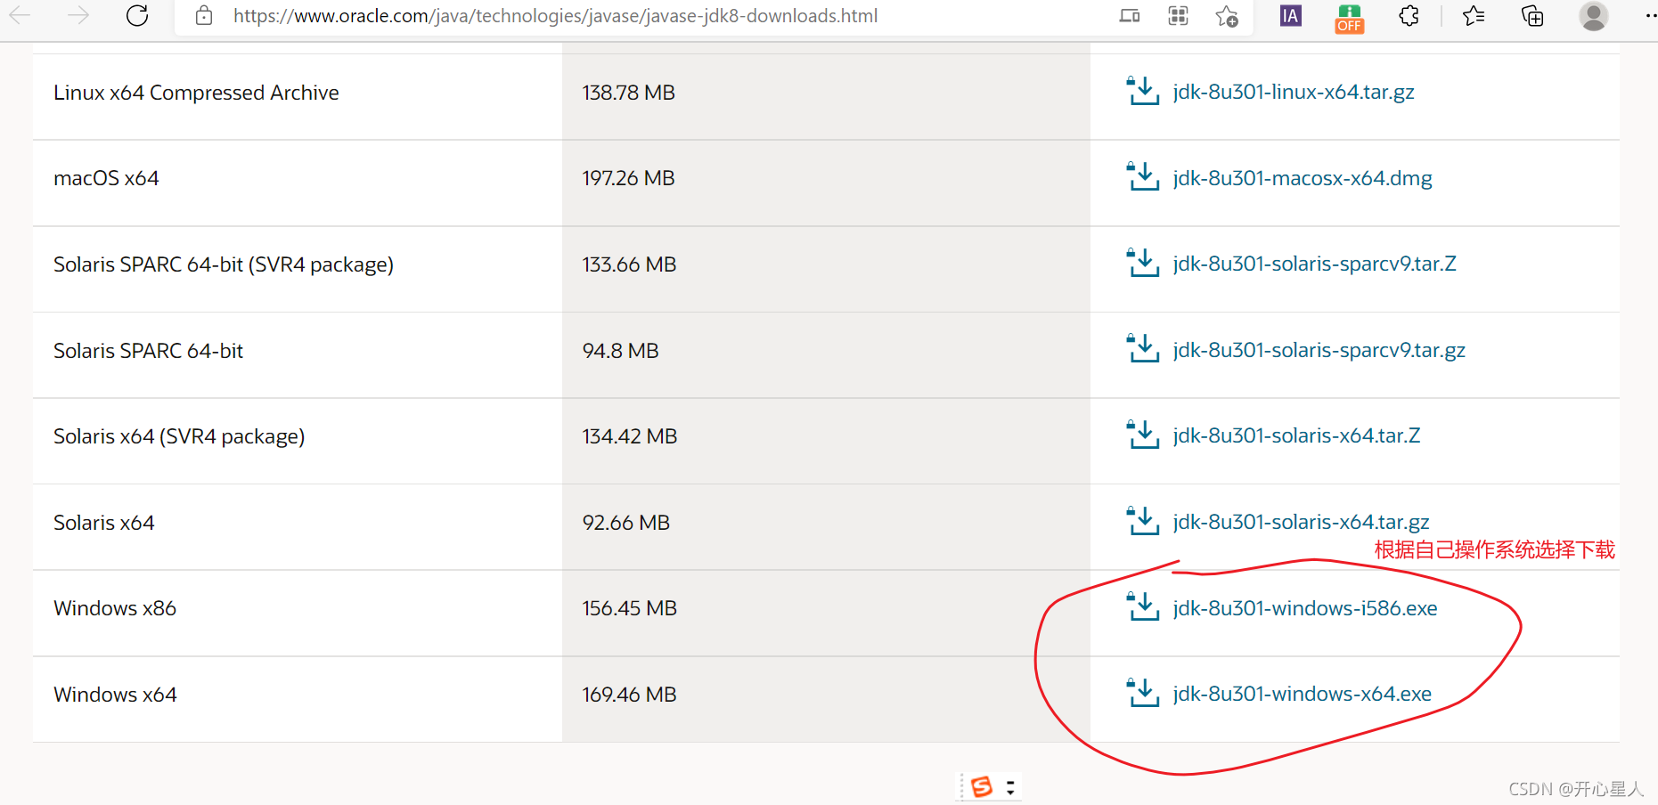This screenshot has height=805, width=1658.
Task: Select 'Solaris x64 (SVR4 package)' text
Action: (x=179, y=436)
